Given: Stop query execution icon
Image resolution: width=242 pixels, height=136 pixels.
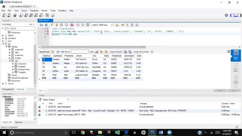Looking at the screenshot, I should click(x=67, y=25).
